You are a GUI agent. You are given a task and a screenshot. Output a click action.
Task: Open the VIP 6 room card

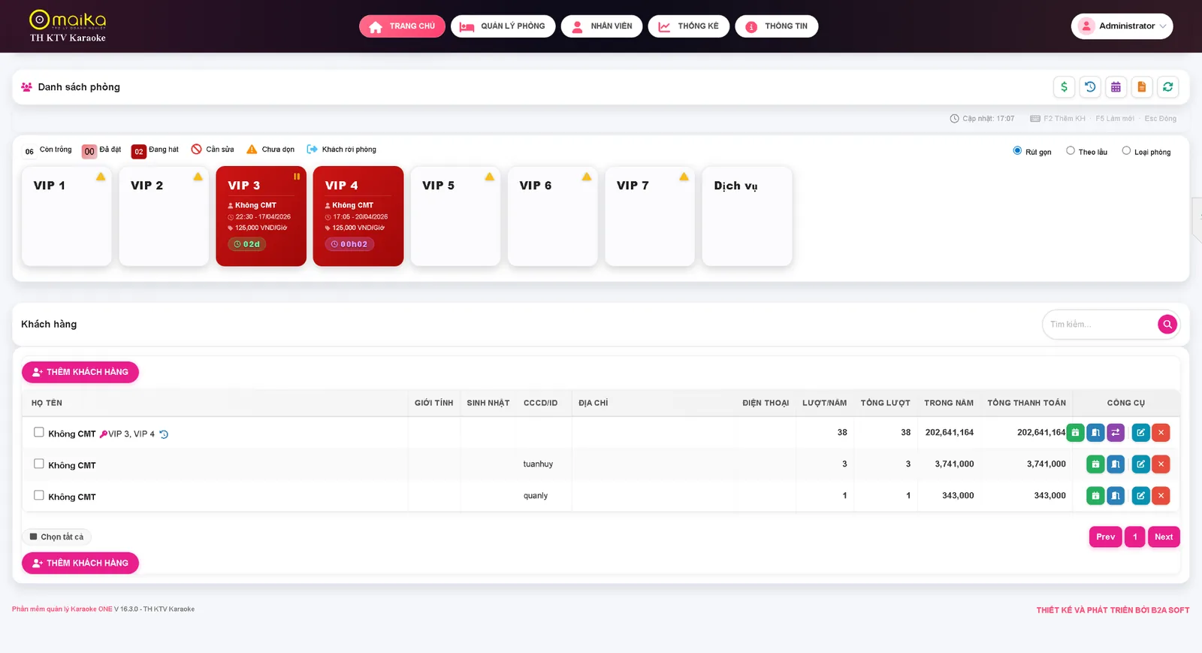pyautogui.click(x=552, y=216)
